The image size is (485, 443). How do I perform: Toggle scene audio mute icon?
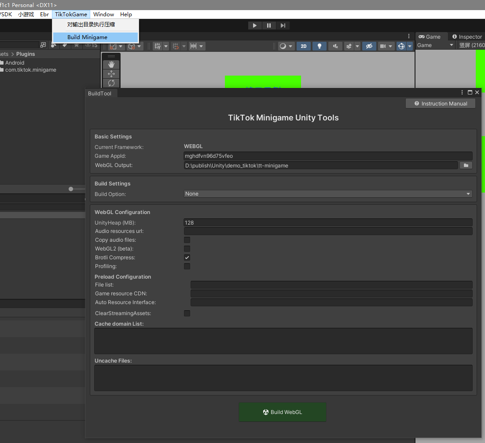pyautogui.click(x=335, y=46)
